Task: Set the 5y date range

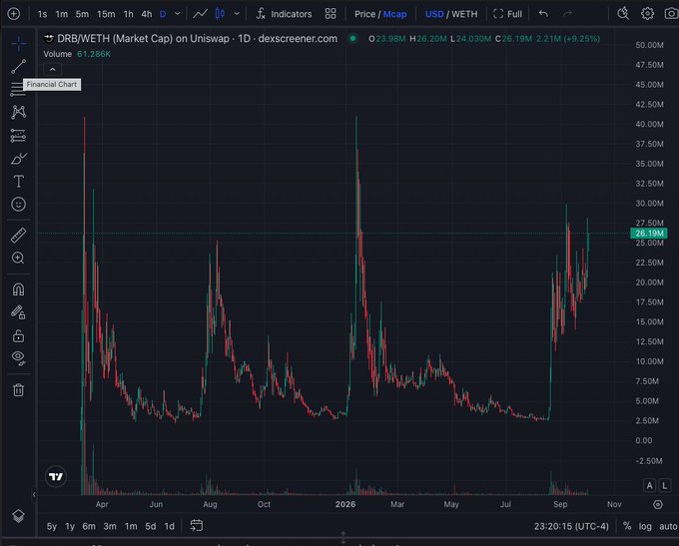Action: 52,526
